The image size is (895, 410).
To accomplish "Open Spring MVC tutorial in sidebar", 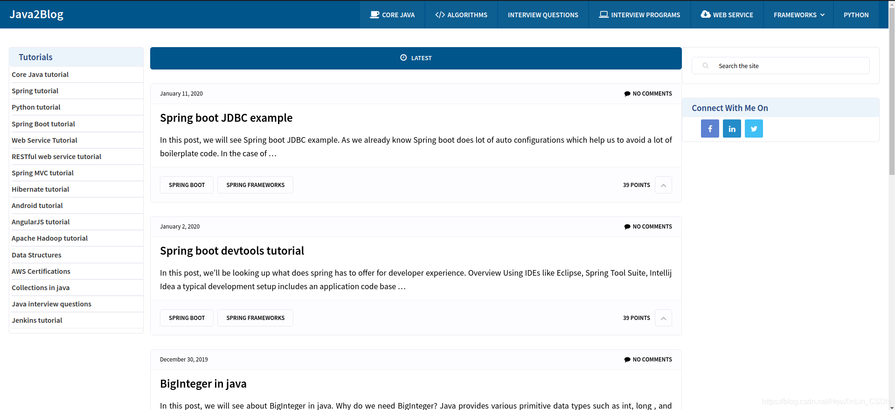I will click(x=42, y=173).
